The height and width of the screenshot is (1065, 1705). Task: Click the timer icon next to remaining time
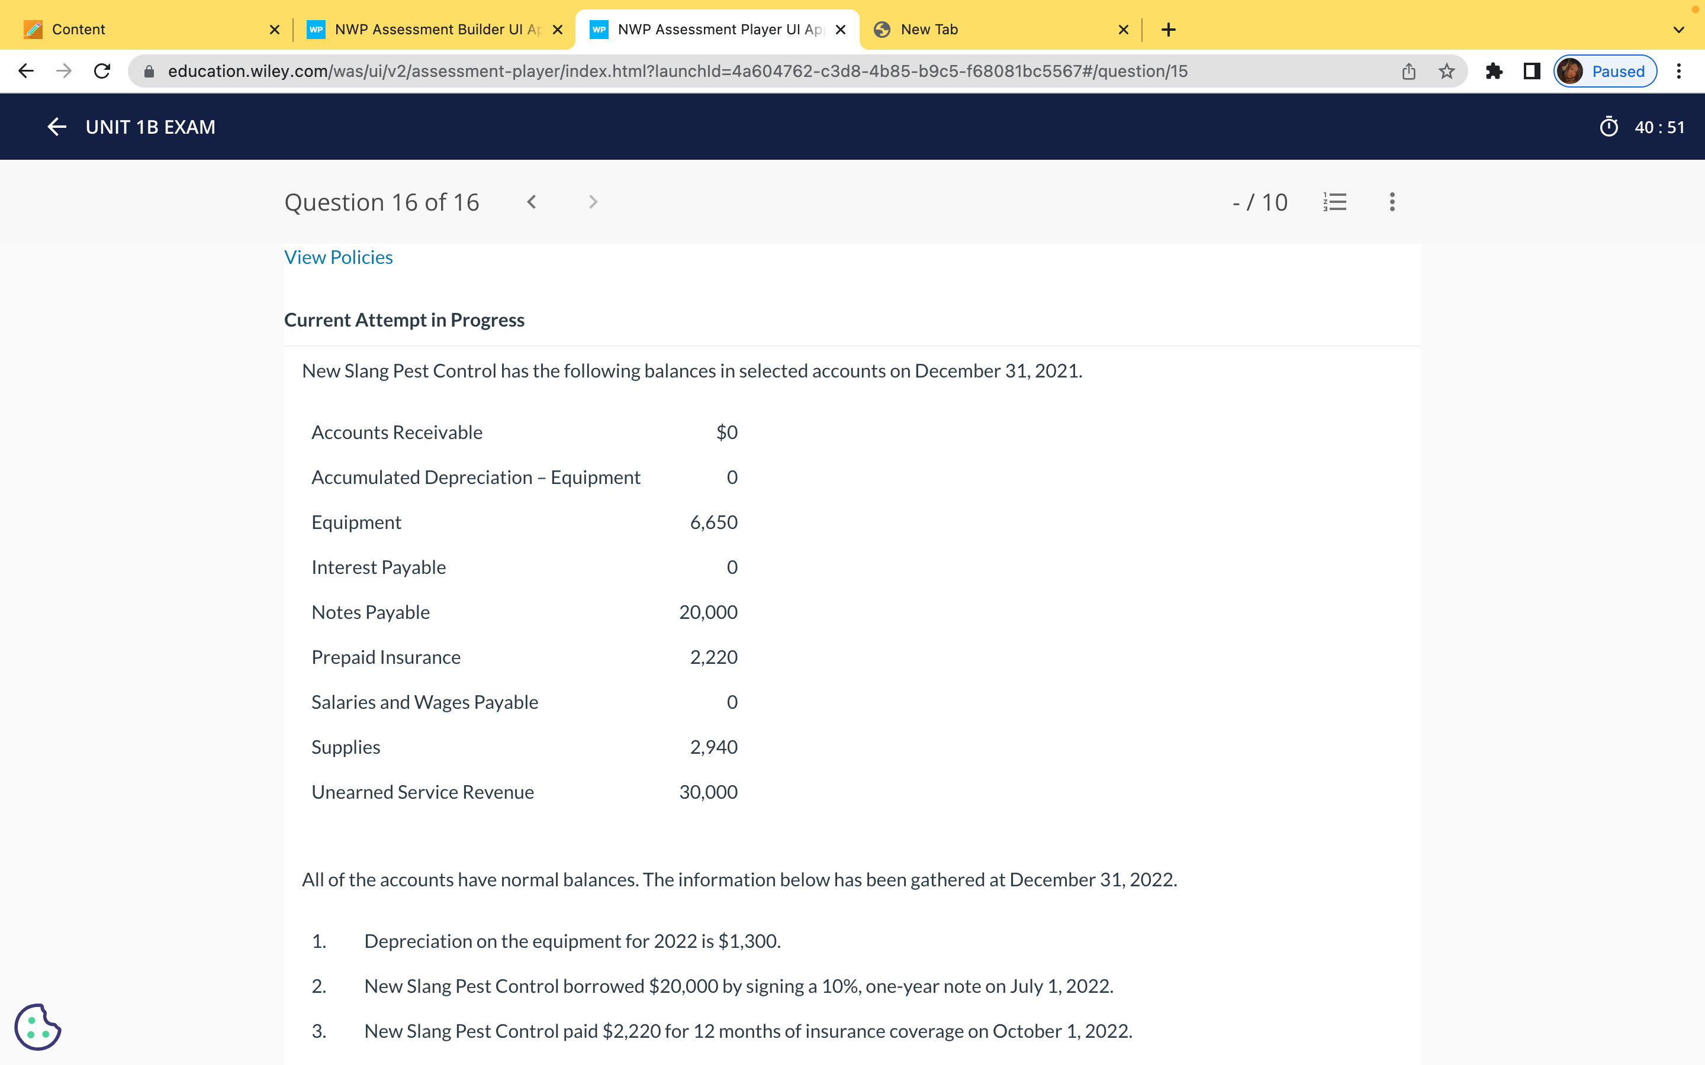coord(1610,127)
